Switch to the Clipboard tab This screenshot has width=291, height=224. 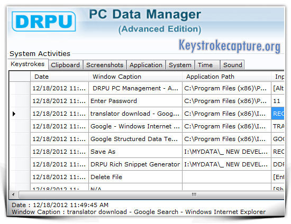(x=65, y=65)
